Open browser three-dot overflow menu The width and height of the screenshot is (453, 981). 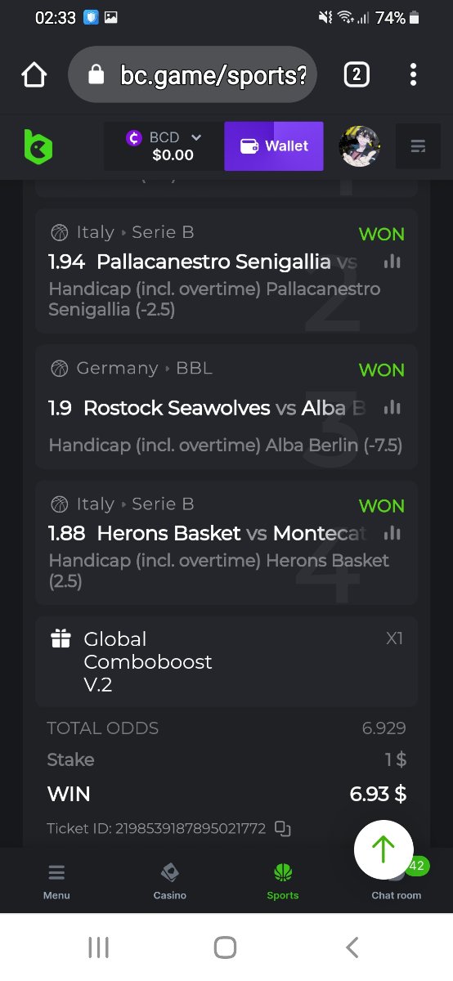pyautogui.click(x=413, y=75)
